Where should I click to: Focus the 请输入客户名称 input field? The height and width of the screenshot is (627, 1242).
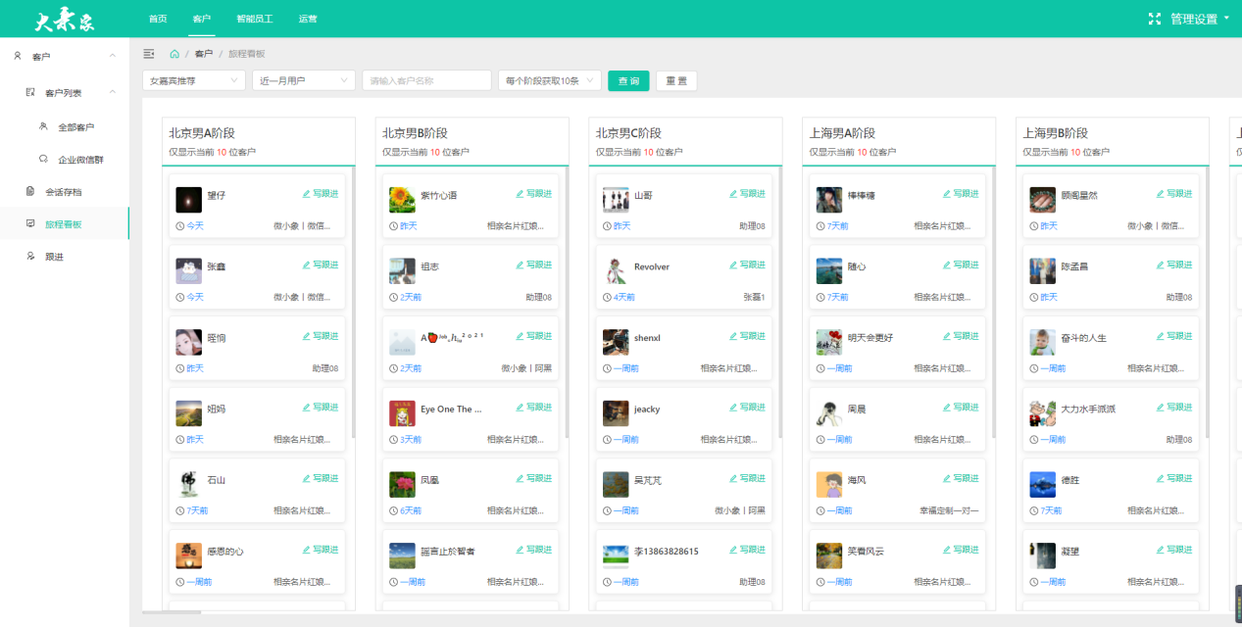tap(426, 80)
